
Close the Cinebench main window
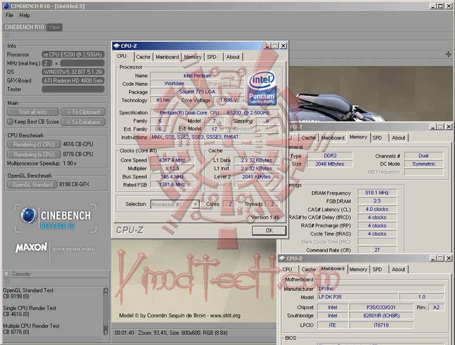pos(449,6)
